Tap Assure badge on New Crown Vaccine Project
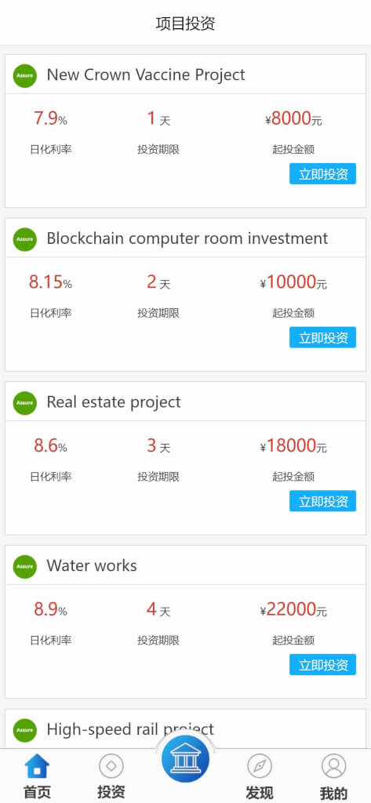 point(25,75)
